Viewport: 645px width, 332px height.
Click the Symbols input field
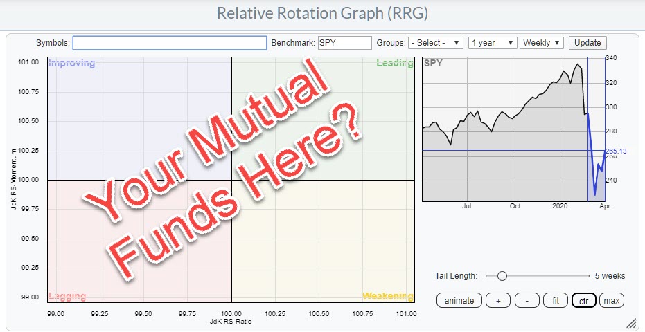click(169, 43)
